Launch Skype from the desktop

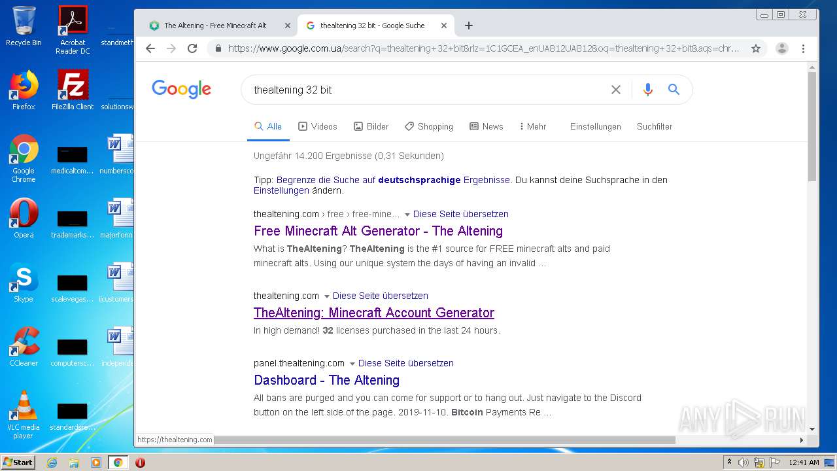coord(24,283)
